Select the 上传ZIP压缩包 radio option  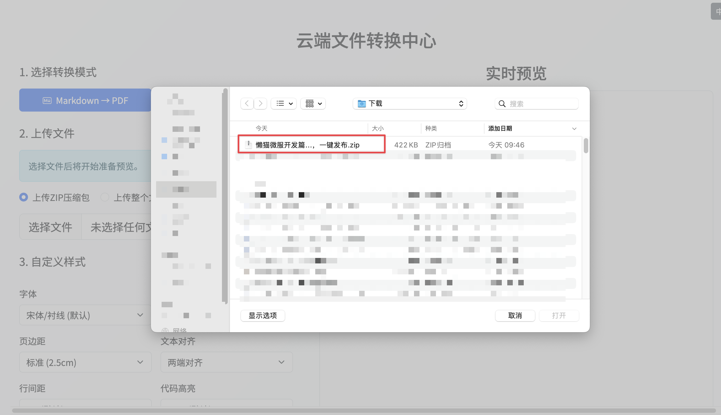[x=24, y=197]
